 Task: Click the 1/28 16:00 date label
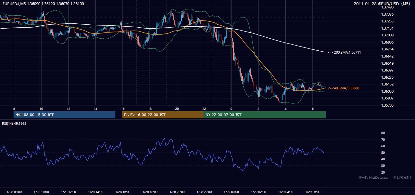tap(123, 192)
